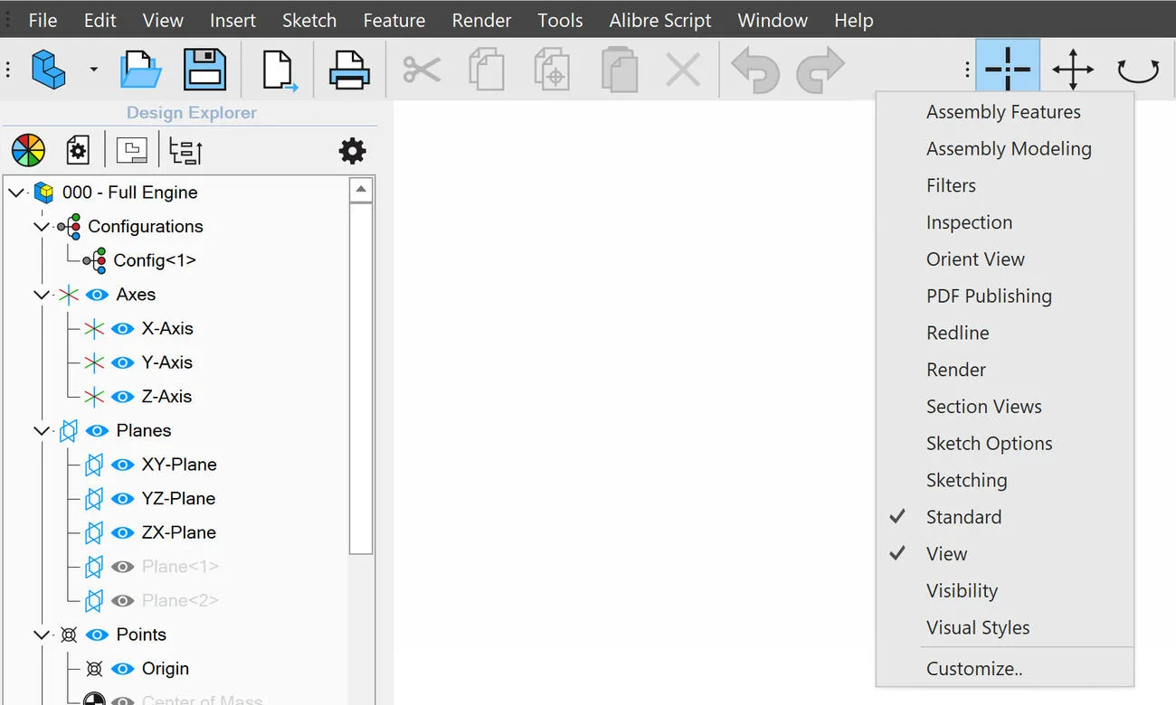Toggle Origin point visibility eye
This screenshot has height=705, width=1176.
[122, 669]
